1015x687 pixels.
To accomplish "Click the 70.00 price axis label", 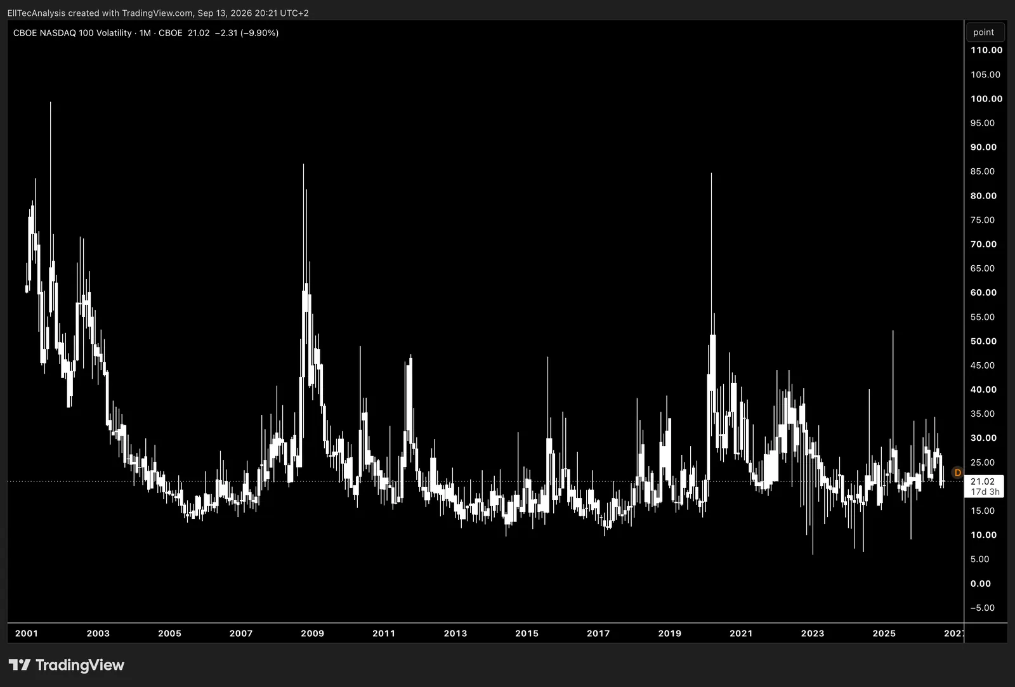I will click(983, 244).
